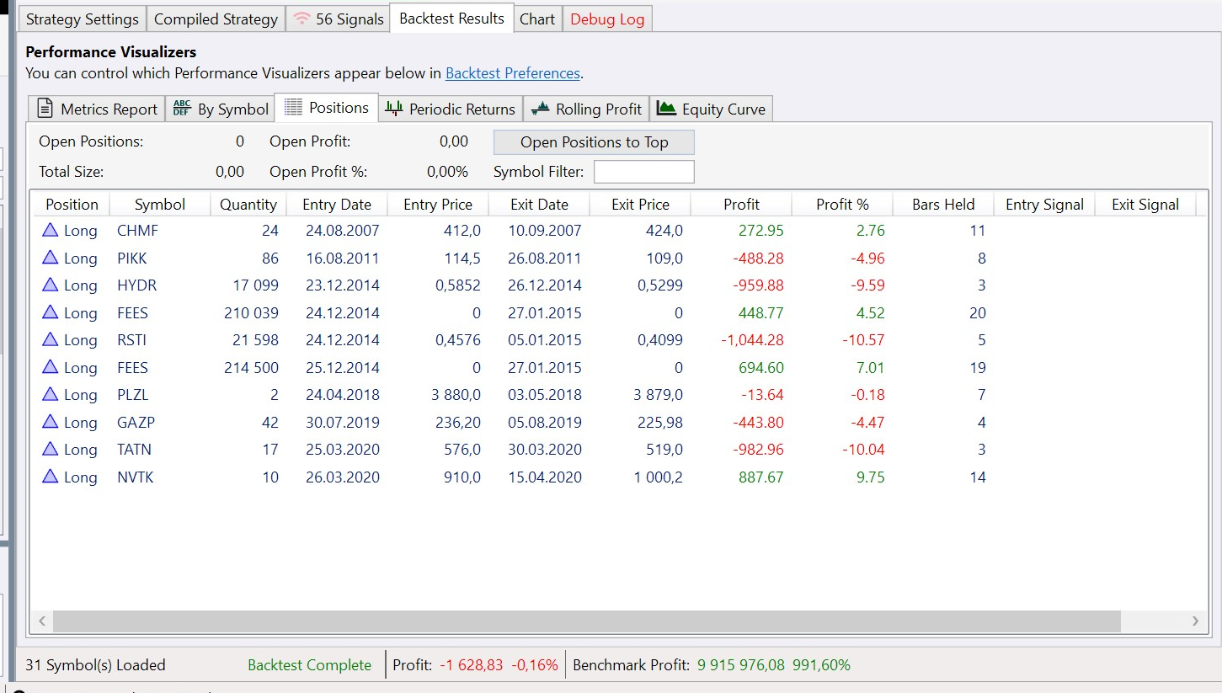Viewport: 1222px width, 693px height.
Task: Click the Rolling Profit icon
Action: tap(541, 109)
